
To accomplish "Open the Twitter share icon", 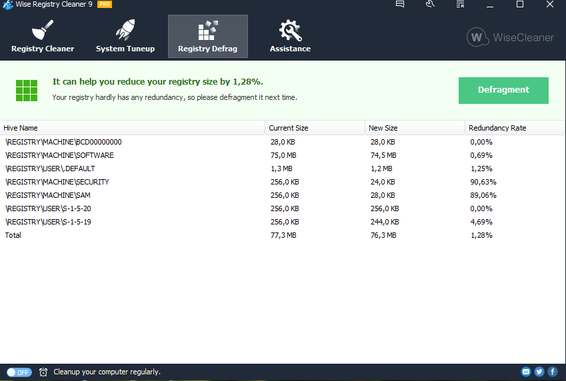I will point(539,372).
